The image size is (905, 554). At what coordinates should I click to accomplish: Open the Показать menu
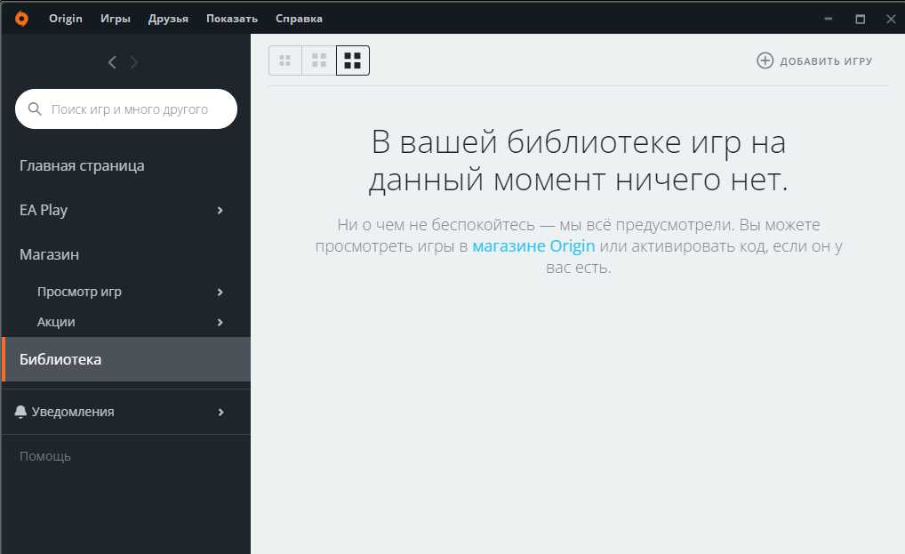(x=232, y=19)
